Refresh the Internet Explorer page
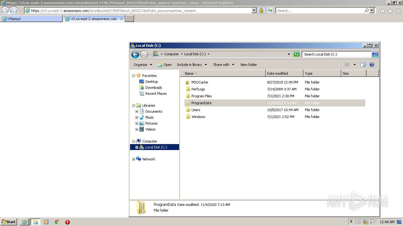This screenshot has width=403, height=226. tap(270, 11)
